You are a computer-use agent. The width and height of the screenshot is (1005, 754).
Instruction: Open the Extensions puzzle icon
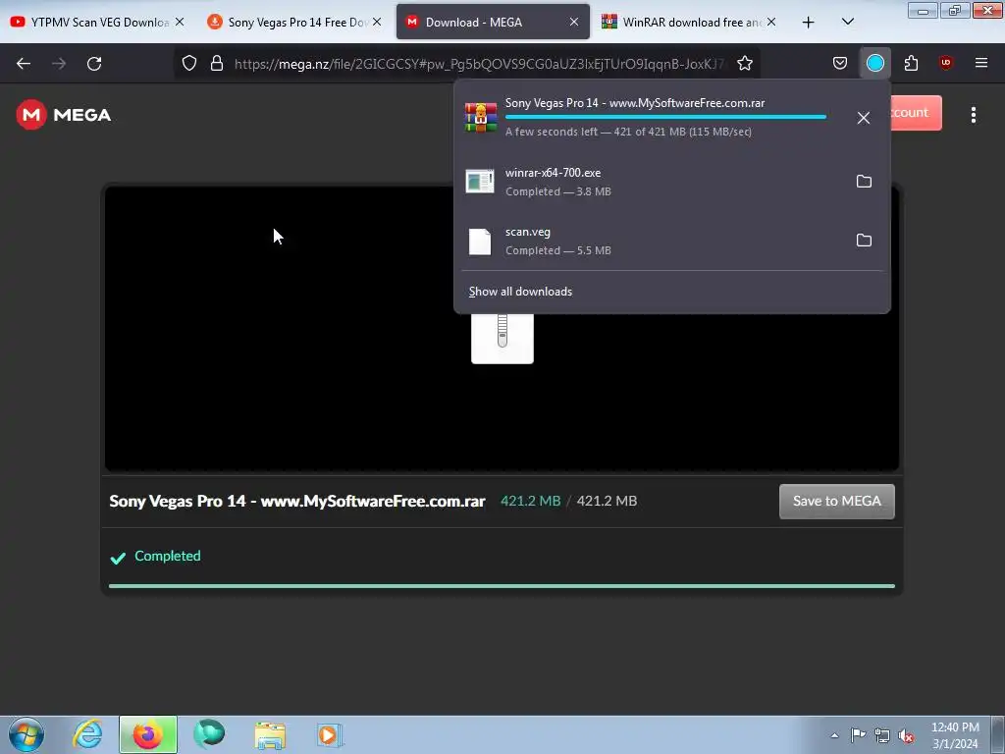pos(911,63)
